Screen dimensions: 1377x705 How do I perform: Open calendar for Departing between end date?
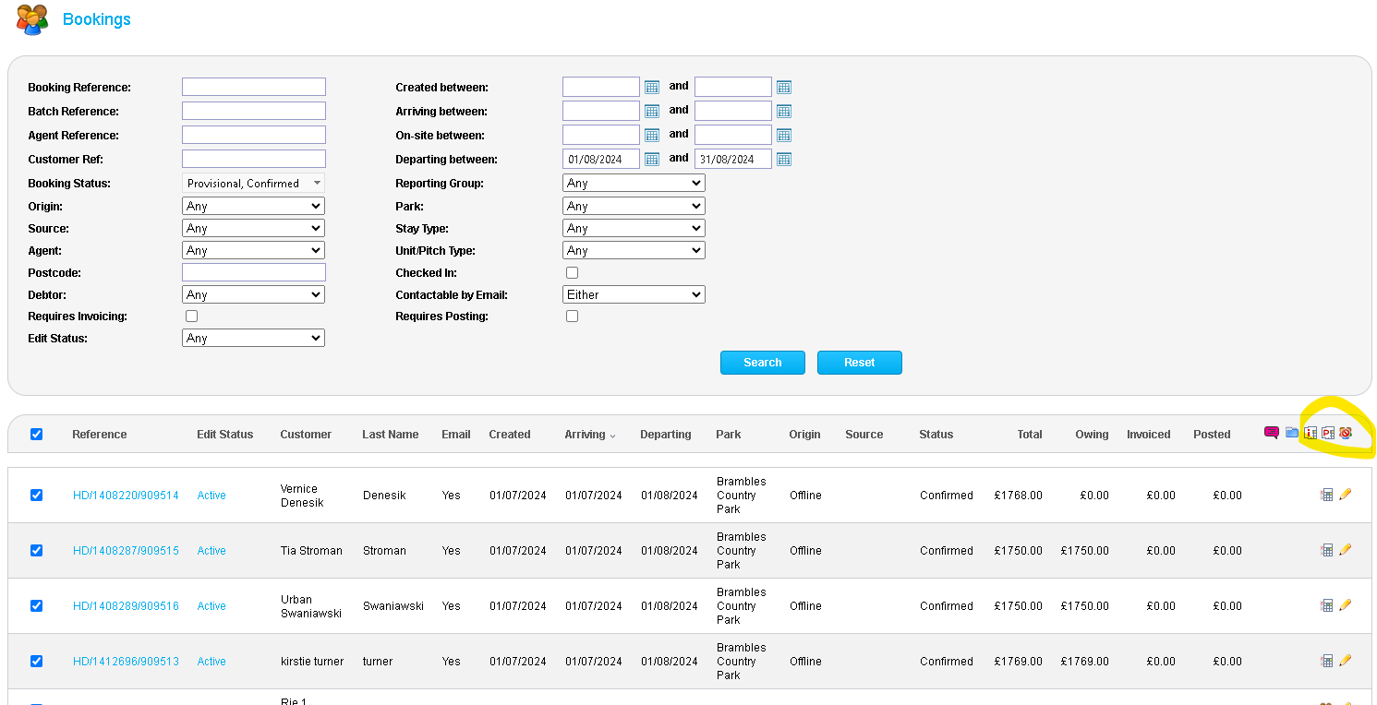click(x=784, y=159)
